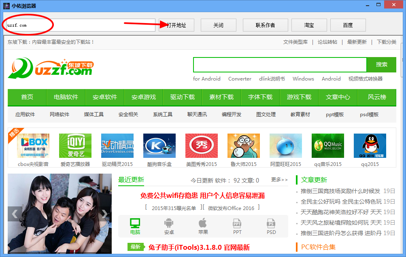Screen dimensions: 406x257
Task: Open the 2015年315曝光名单 link
Action: point(174,208)
